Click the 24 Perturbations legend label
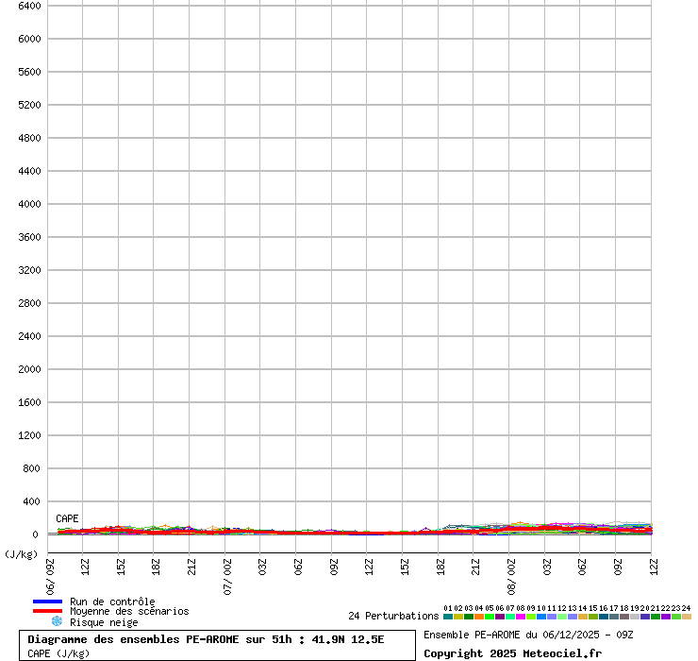Image resolution: width=698 pixels, height=661 pixels. click(x=392, y=617)
